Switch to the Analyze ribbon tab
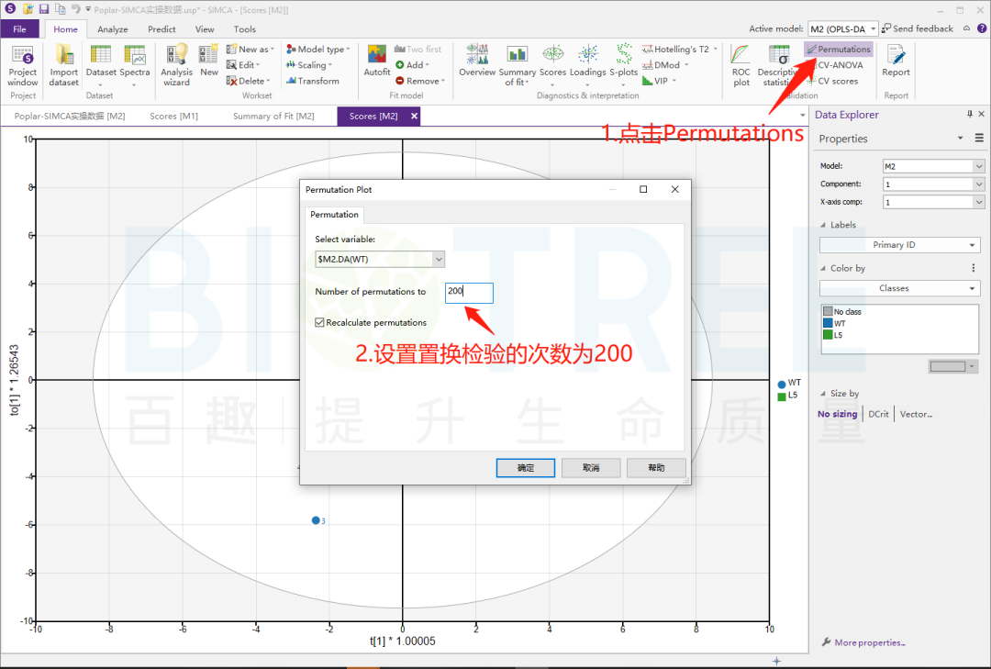Image resolution: width=991 pixels, height=669 pixels. 112,28
